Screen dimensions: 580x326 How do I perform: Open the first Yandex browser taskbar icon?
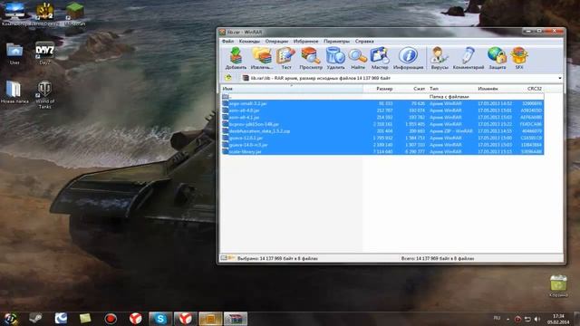tap(136, 319)
